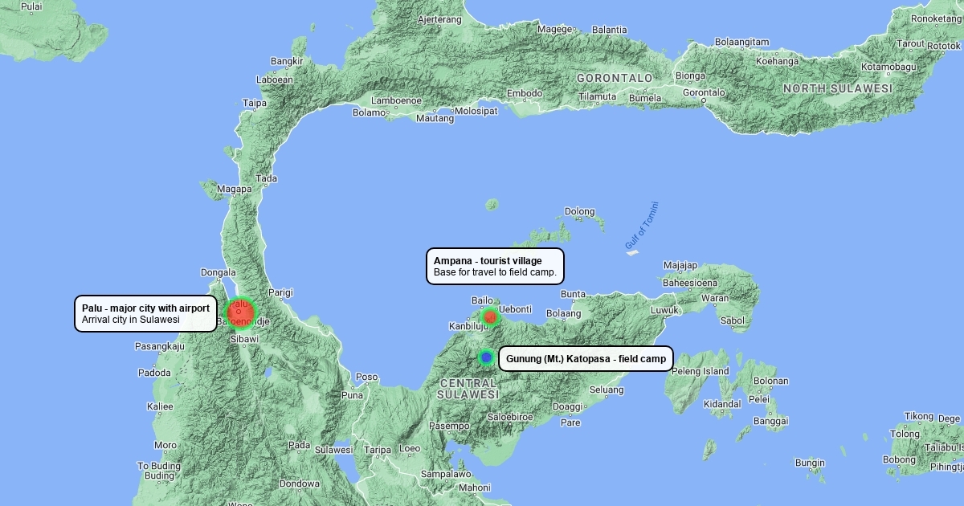Select the Parigi town label

coord(280,292)
